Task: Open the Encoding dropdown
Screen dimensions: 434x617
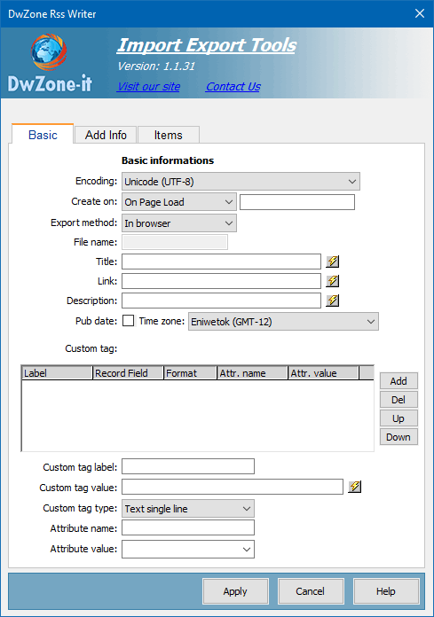Action: pyautogui.click(x=241, y=182)
